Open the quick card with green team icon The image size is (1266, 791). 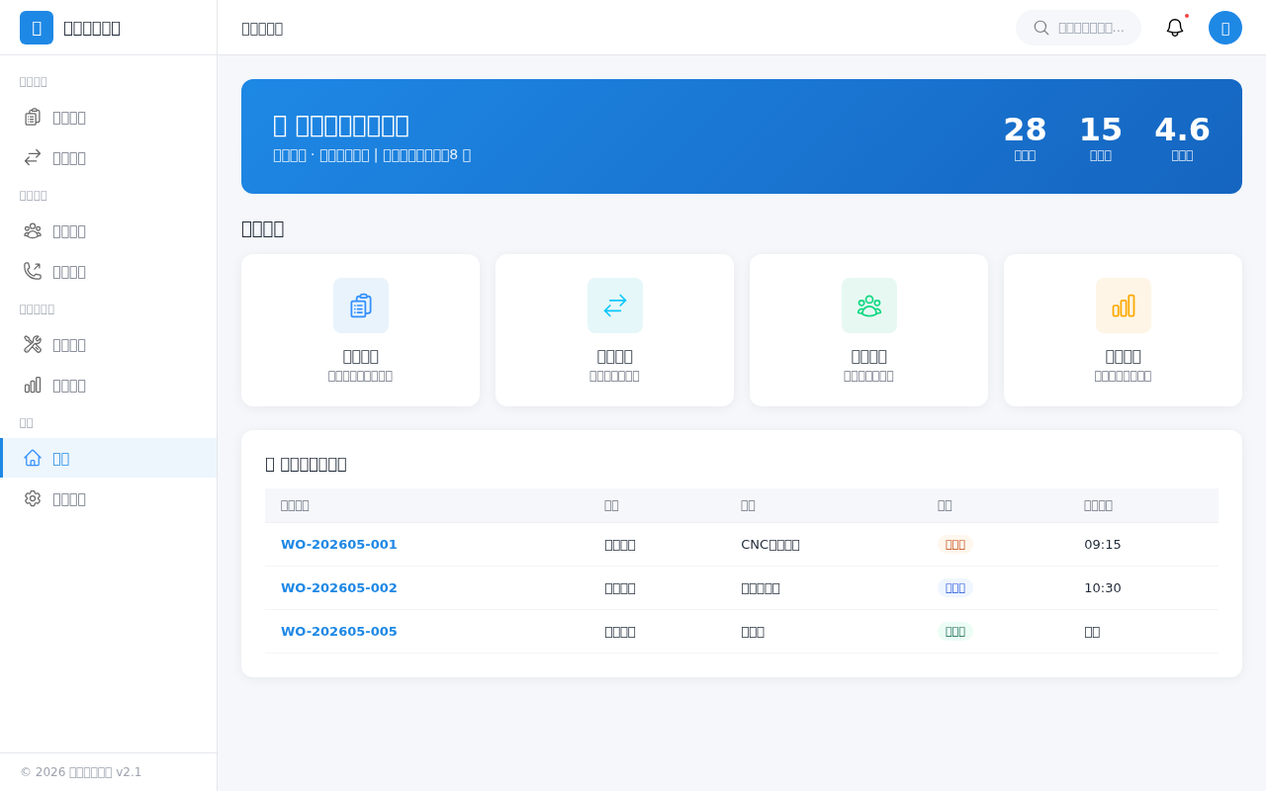pyautogui.click(x=868, y=330)
